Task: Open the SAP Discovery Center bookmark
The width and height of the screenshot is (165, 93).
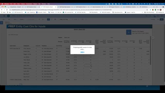Action: click(x=18, y=12)
